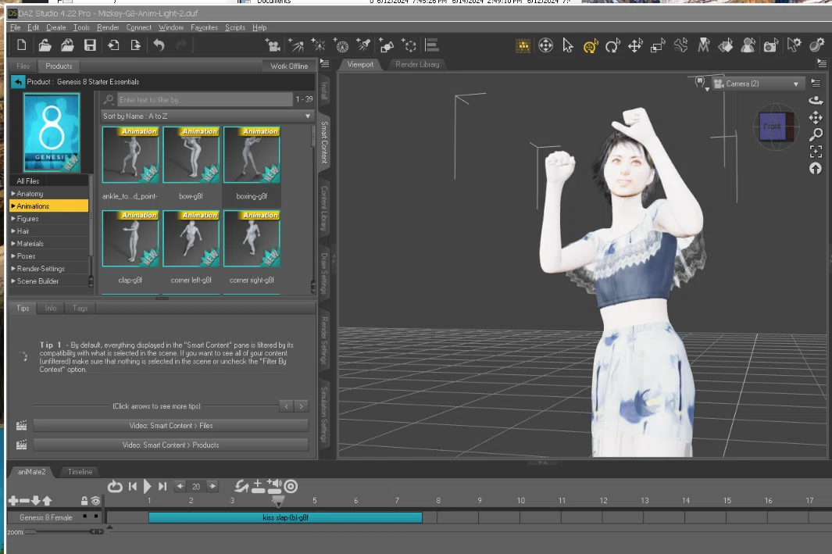This screenshot has width=832, height=554.
Task: Select the Translate move tool
Action: 635,46
